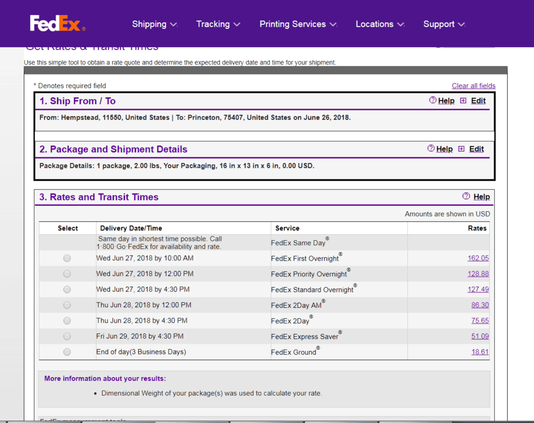Click 3. Rates and Transit Times heading

(x=99, y=197)
